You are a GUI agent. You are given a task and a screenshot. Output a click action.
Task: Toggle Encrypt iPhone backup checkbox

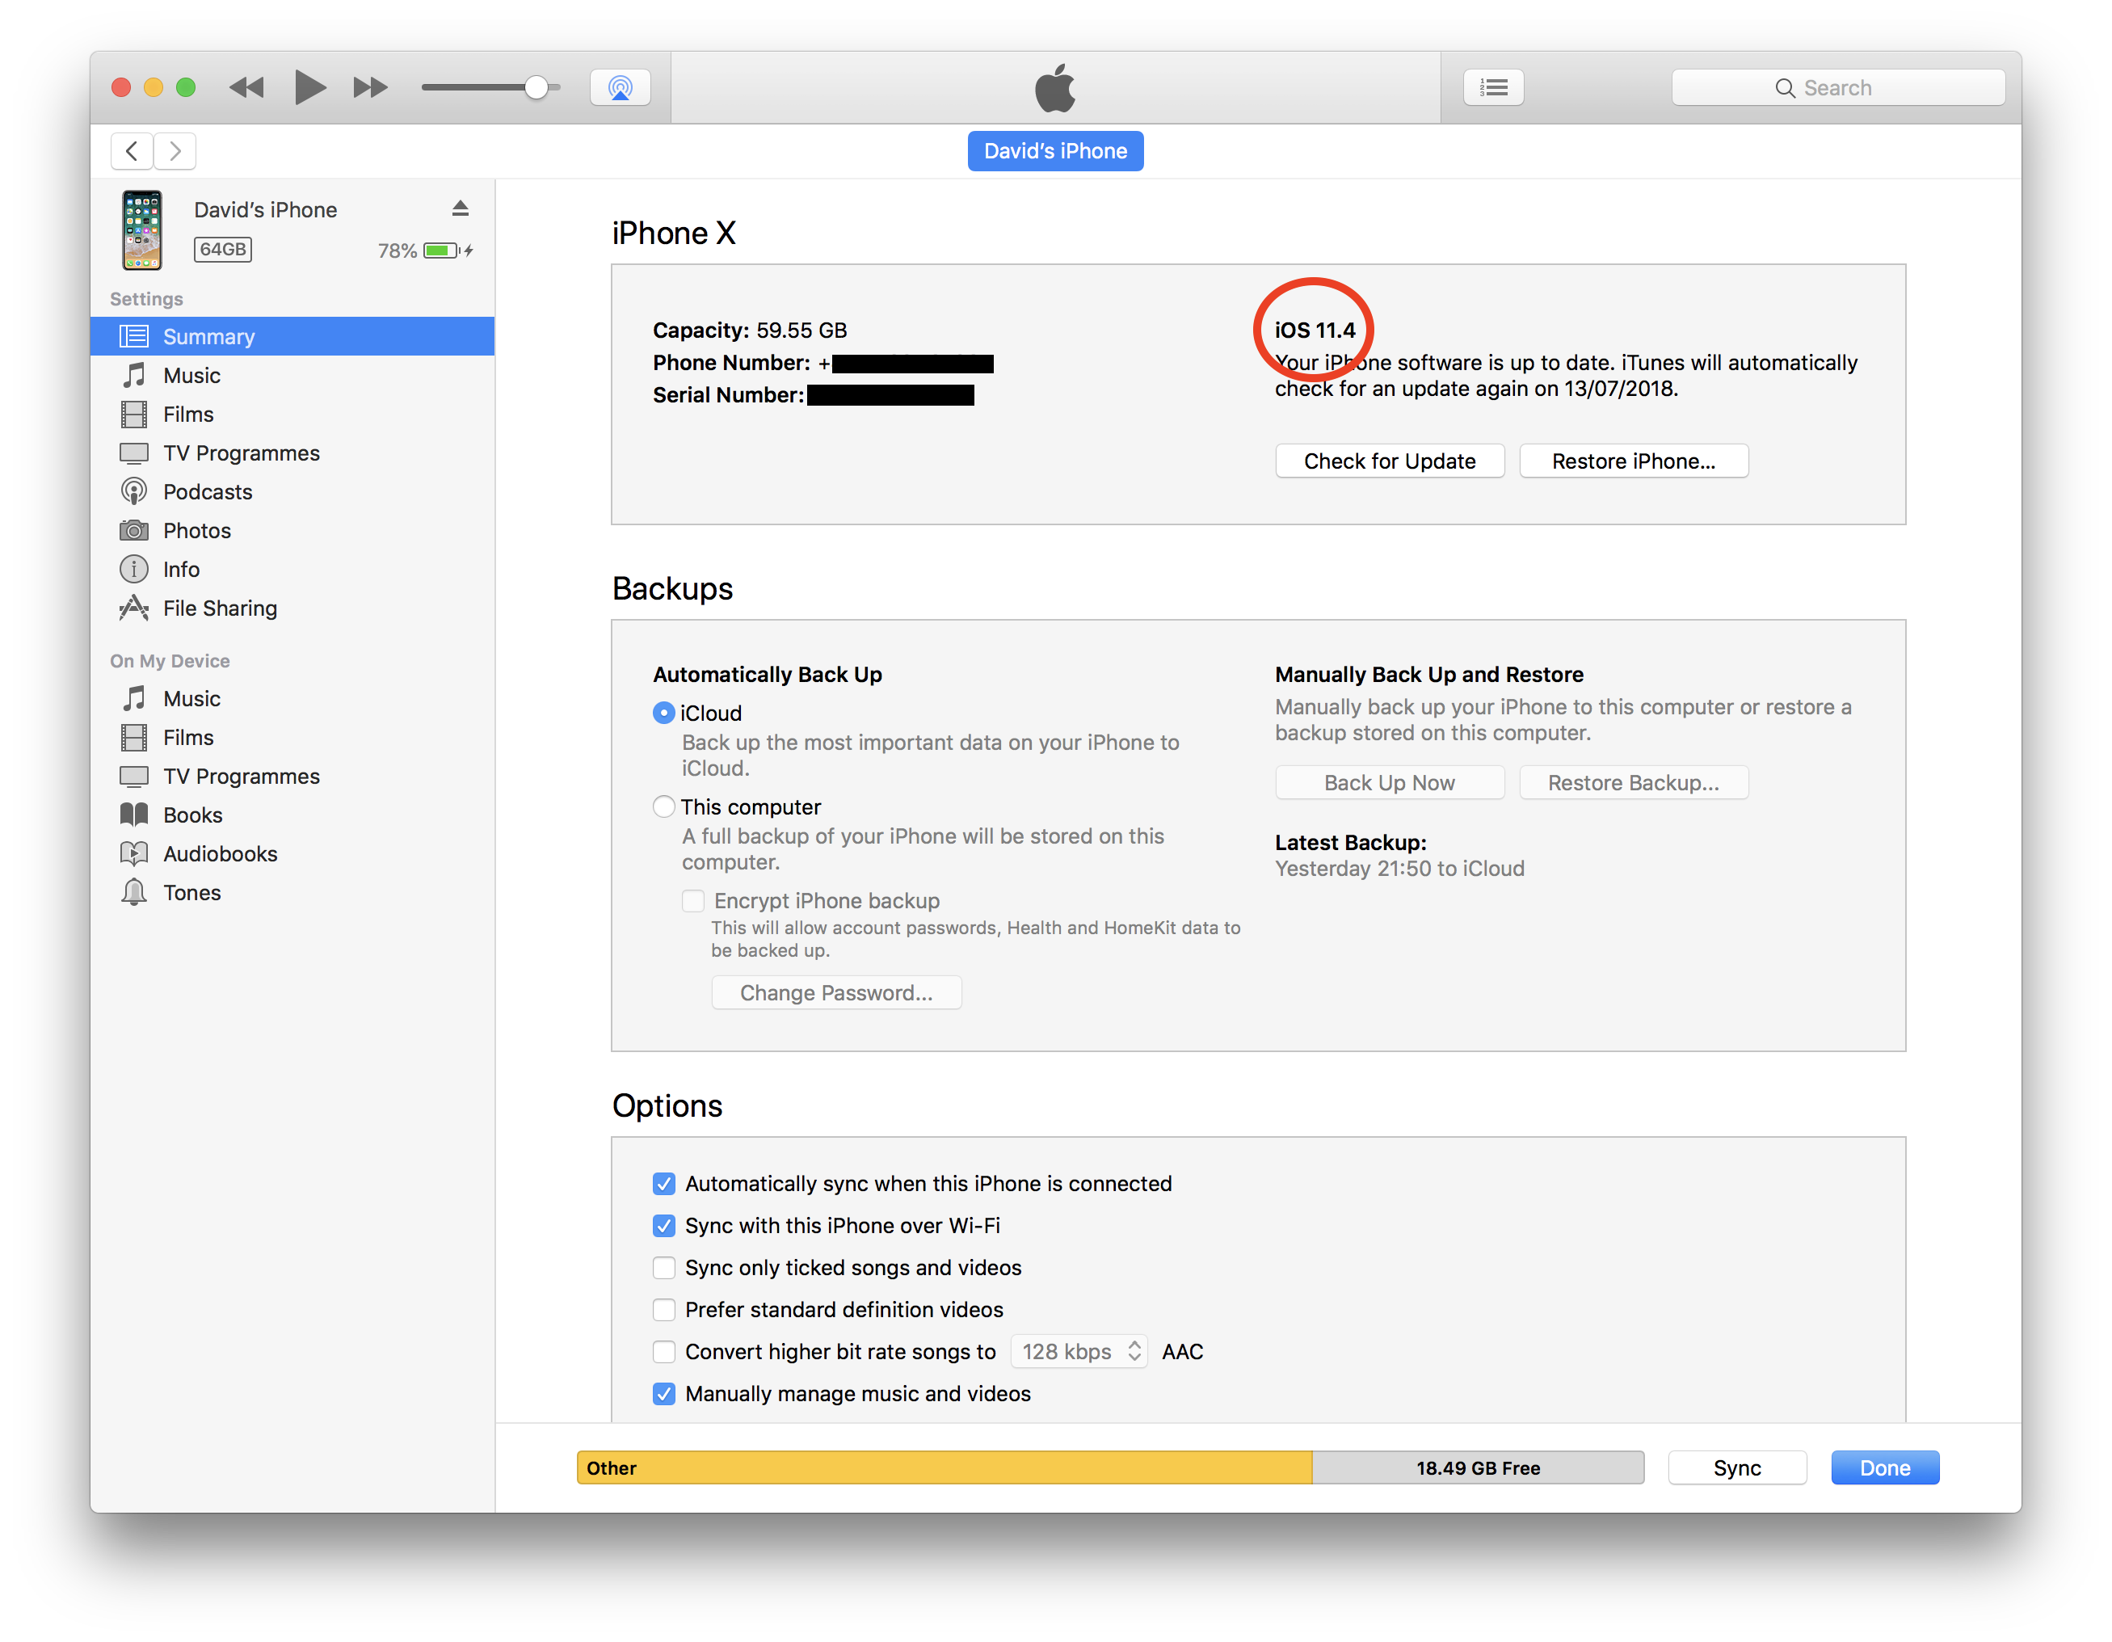pyautogui.click(x=692, y=900)
